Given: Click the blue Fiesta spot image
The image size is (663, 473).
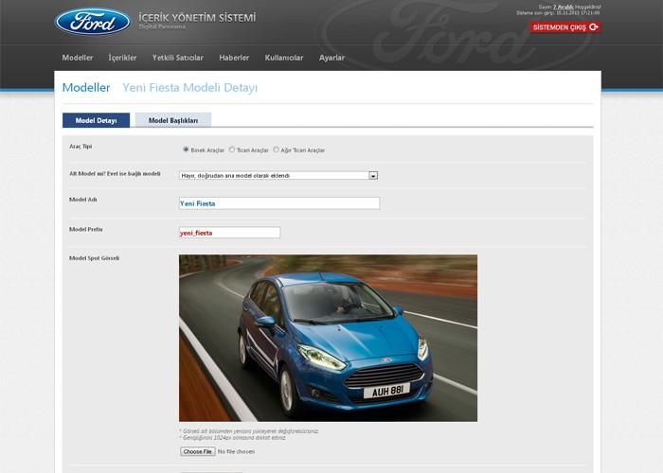Looking at the screenshot, I should point(328,338).
